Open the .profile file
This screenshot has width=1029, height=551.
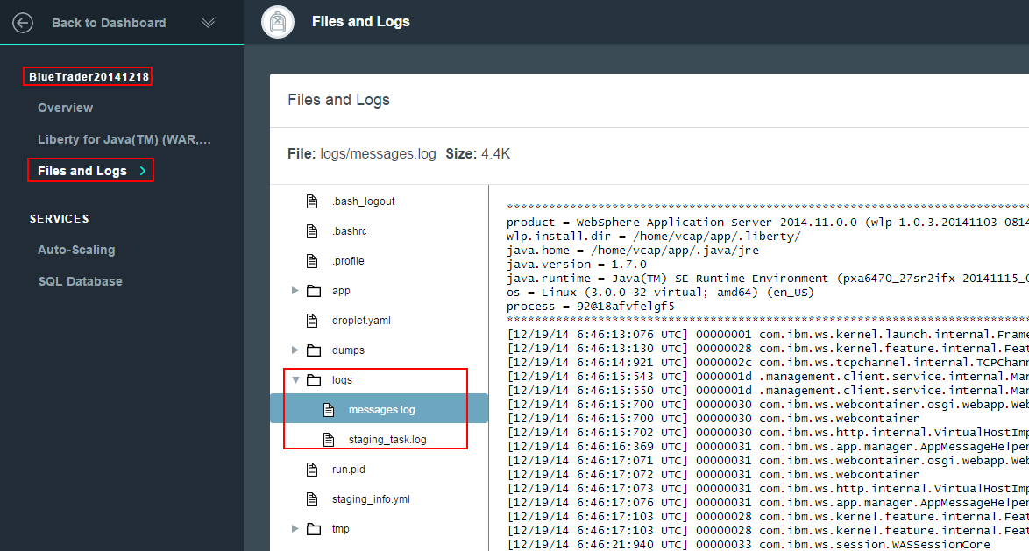[347, 261]
